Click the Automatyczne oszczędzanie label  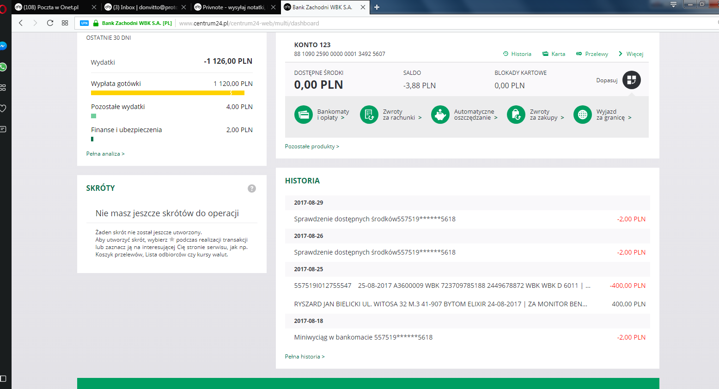pyautogui.click(x=475, y=115)
